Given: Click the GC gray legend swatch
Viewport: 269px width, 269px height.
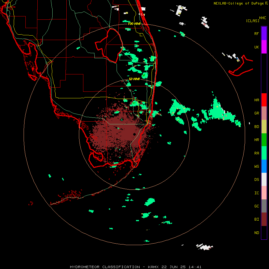Looking at the screenshot, I should (264, 206).
